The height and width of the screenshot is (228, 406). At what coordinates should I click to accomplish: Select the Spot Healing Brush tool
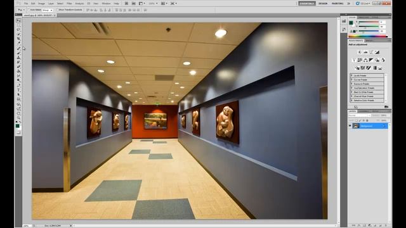[18, 48]
